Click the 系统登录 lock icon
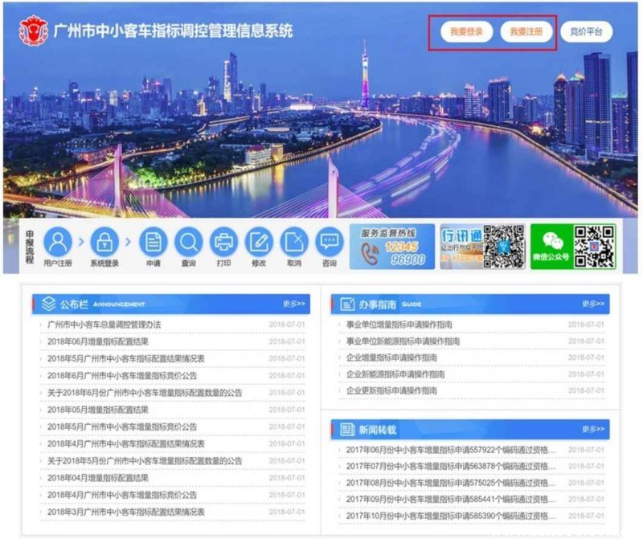Screen dimensions: 643x539 point(104,242)
